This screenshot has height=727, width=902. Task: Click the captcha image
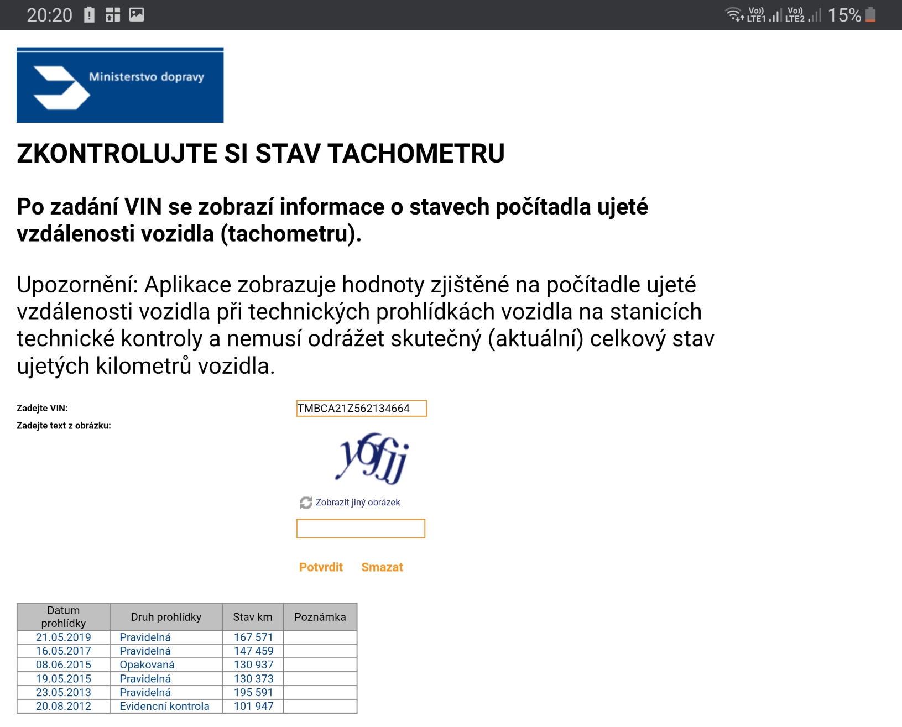point(372,459)
